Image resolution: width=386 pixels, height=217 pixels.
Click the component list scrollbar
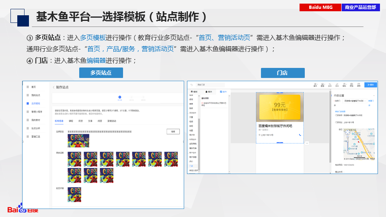(199, 144)
